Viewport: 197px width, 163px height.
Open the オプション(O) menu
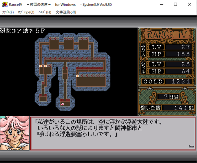click(x=26, y=12)
